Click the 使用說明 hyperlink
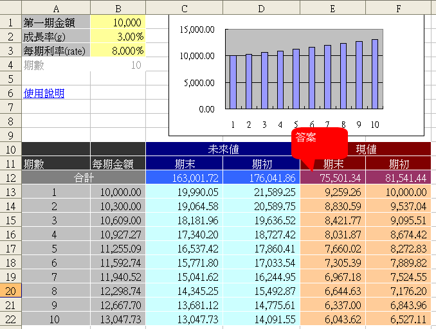436x329 pixels. tap(44, 93)
